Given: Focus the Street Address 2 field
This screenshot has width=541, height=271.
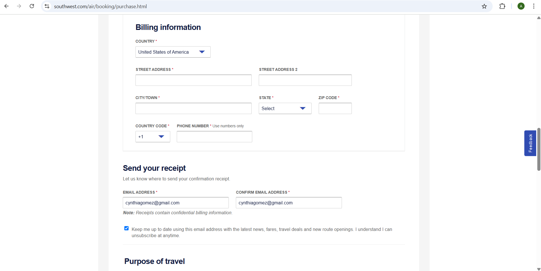Looking at the screenshot, I should point(305,80).
